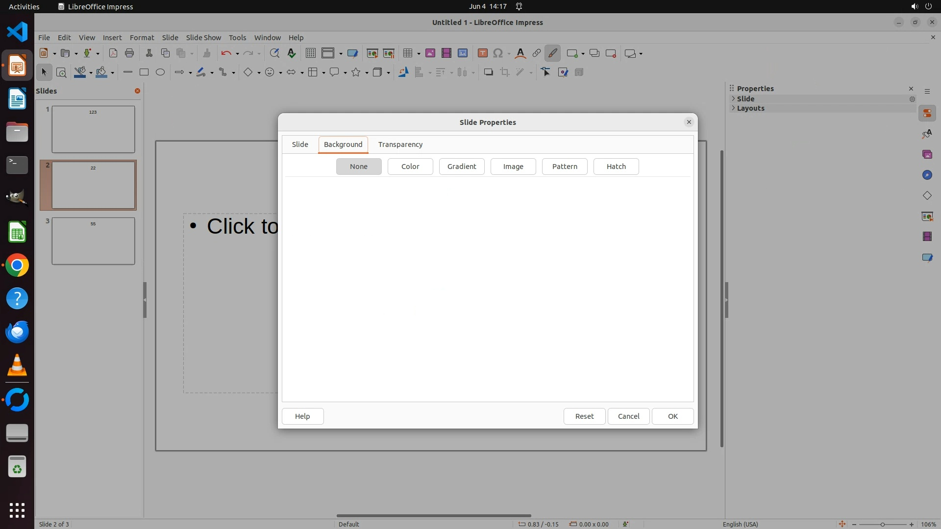Select the Rectangle drawing tool
Viewport: 941px width, 529px height.
pos(144,72)
